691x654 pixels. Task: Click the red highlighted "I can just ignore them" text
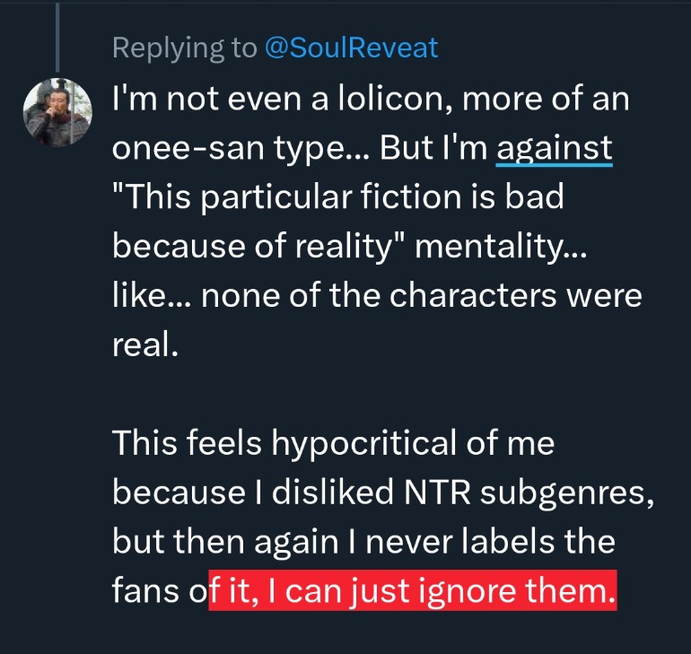point(413,590)
